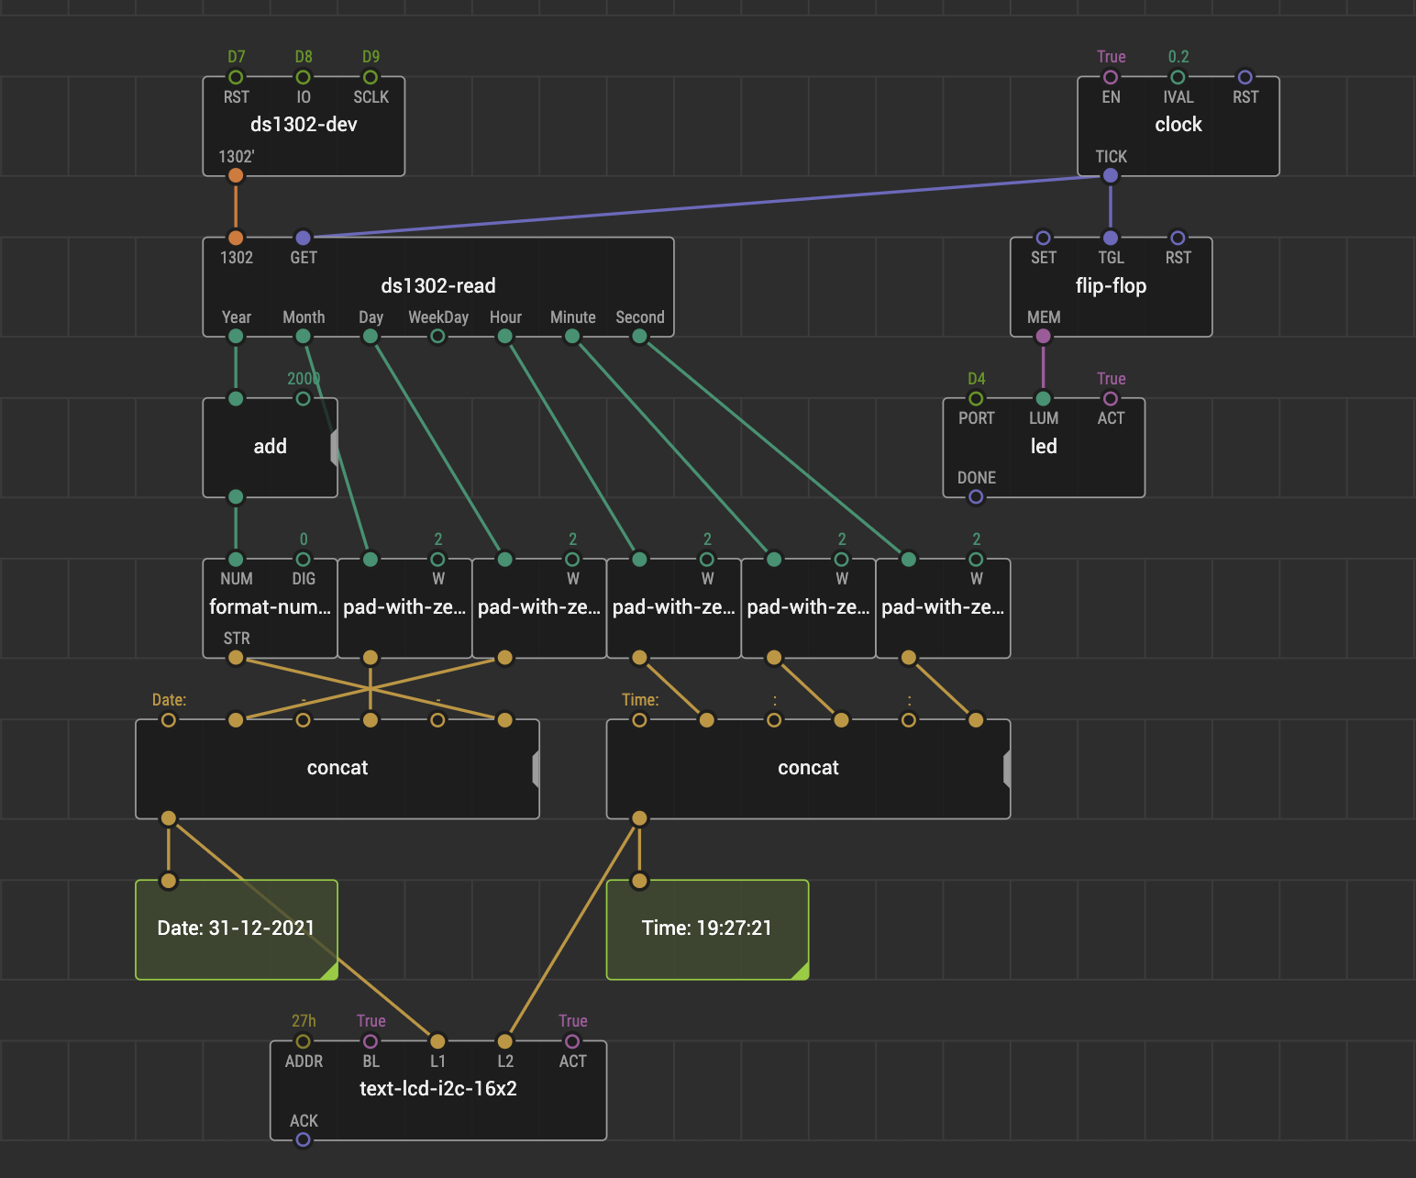Viewport: 1416px width, 1178px height.
Task: Click the WeekDay output pin of ds1302-read
Action: (x=438, y=337)
